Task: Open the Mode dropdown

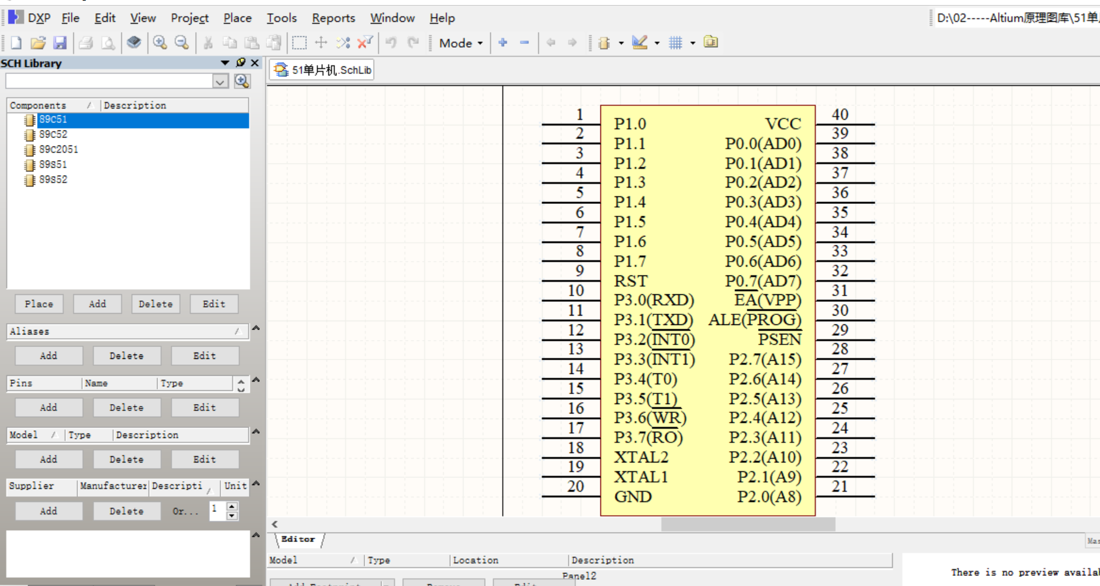Action: [x=461, y=43]
